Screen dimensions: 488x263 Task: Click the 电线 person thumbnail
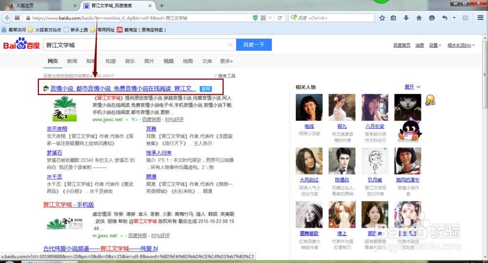309,107
